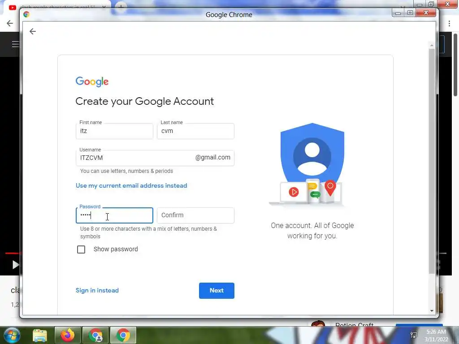Click the Chrome icon in the popup title bar
This screenshot has width=459, height=344.
pyautogui.click(x=26, y=14)
